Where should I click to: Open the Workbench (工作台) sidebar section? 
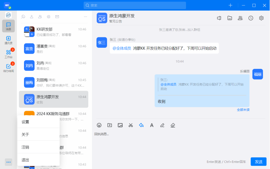pyautogui.click(x=8, y=54)
